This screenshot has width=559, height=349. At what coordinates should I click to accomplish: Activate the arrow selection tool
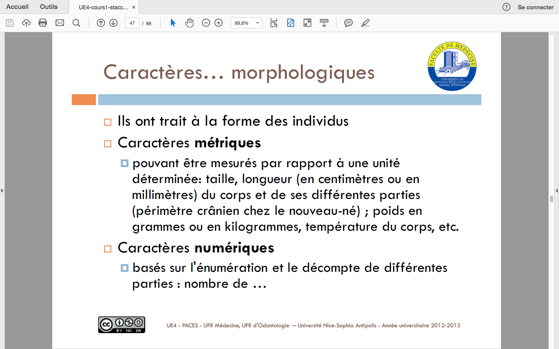(x=173, y=23)
